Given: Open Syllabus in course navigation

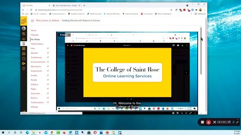Looking at the screenshot, I should [x=34, y=84].
